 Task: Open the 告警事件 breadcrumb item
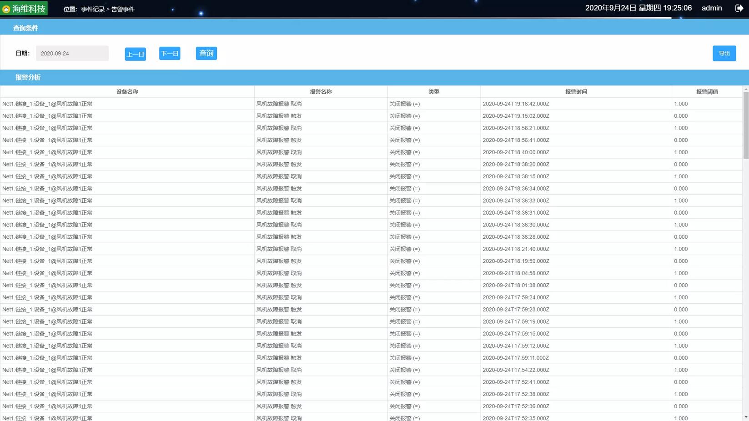tap(123, 9)
